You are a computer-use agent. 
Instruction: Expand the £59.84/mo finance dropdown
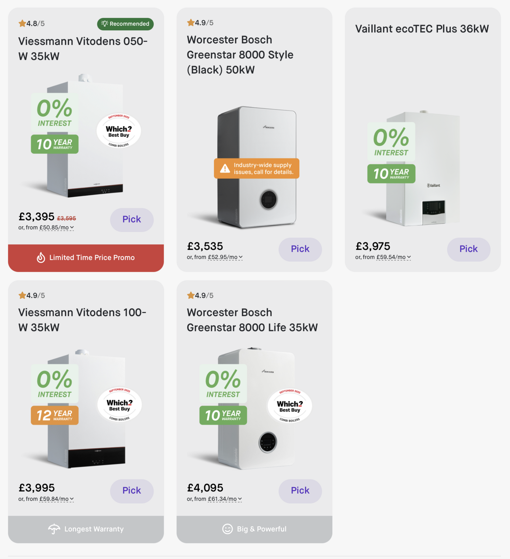[x=57, y=499]
